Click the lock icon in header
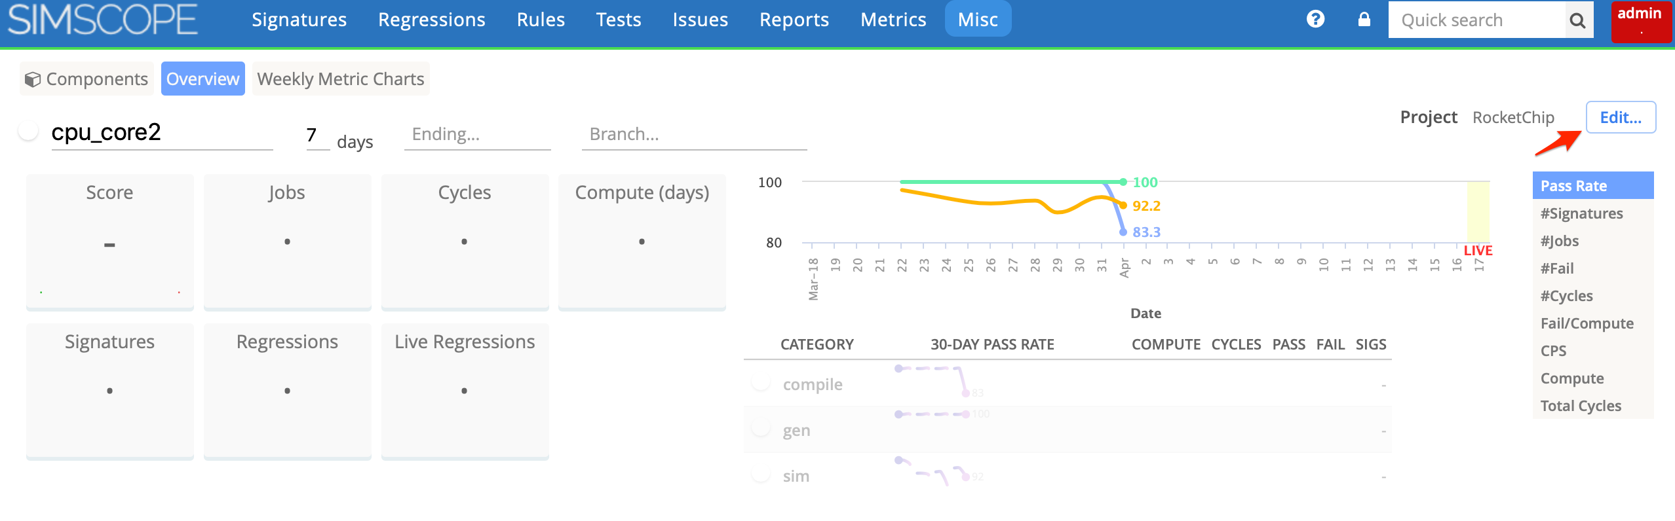The height and width of the screenshot is (521, 1675). click(1364, 19)
